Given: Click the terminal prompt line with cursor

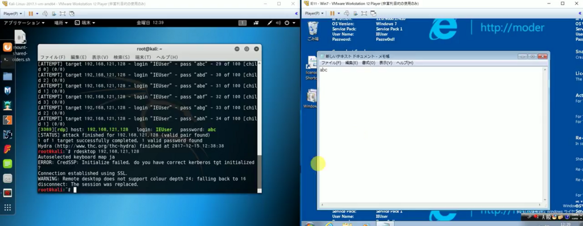Looking at the screenshot, I should 147,190.
